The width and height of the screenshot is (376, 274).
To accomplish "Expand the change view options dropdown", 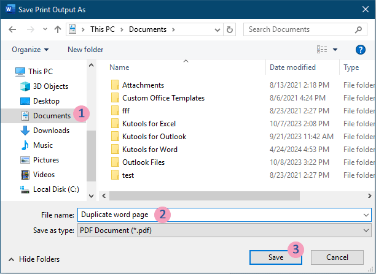I will point(335,50).
